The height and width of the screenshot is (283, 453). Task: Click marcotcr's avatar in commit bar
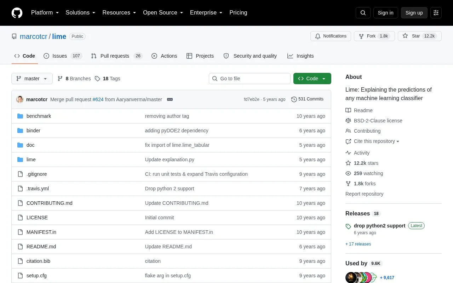pos(20,99)
